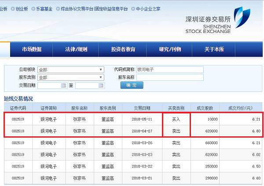Click the 成交股数 column header
This screenshot has height=186, width=264.
tap(205, 108)
